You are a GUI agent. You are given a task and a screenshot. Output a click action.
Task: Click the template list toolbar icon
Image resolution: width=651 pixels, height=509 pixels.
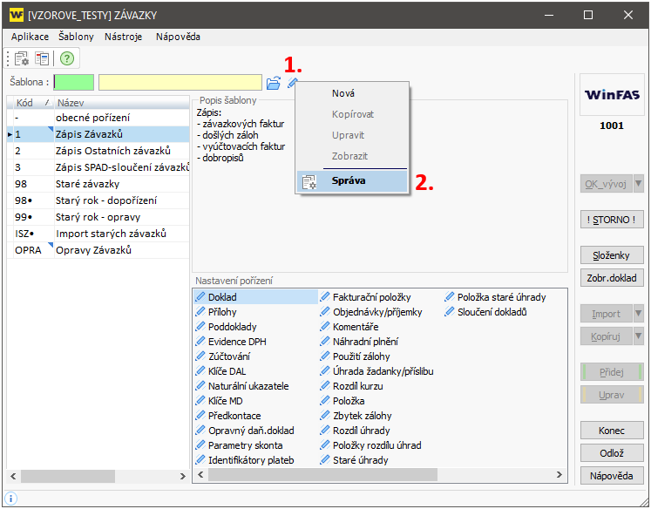pos(42,58)
